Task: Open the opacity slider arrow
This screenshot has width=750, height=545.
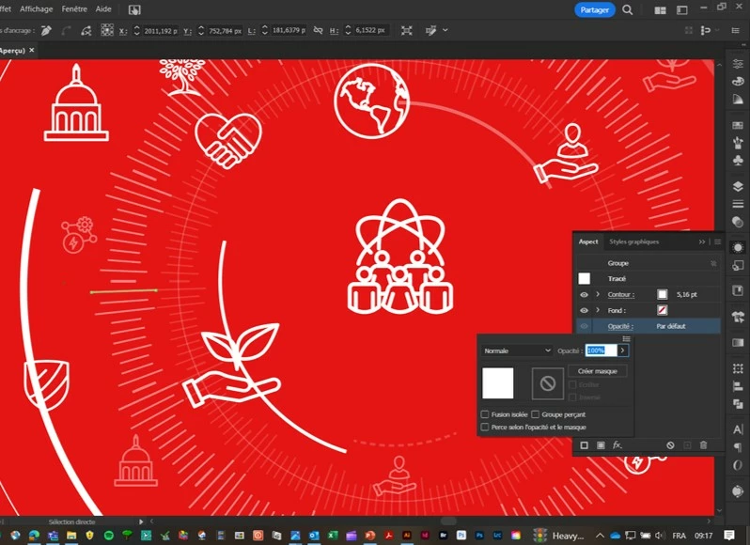Action: click(x=622, y=350)
